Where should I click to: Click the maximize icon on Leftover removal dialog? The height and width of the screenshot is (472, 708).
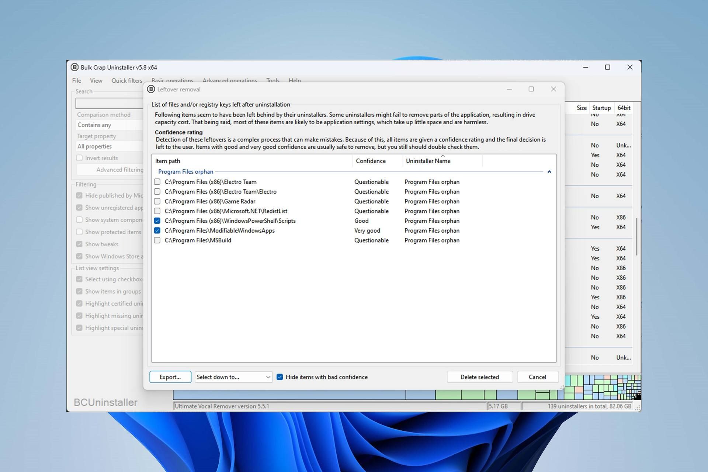pos(531,88)
